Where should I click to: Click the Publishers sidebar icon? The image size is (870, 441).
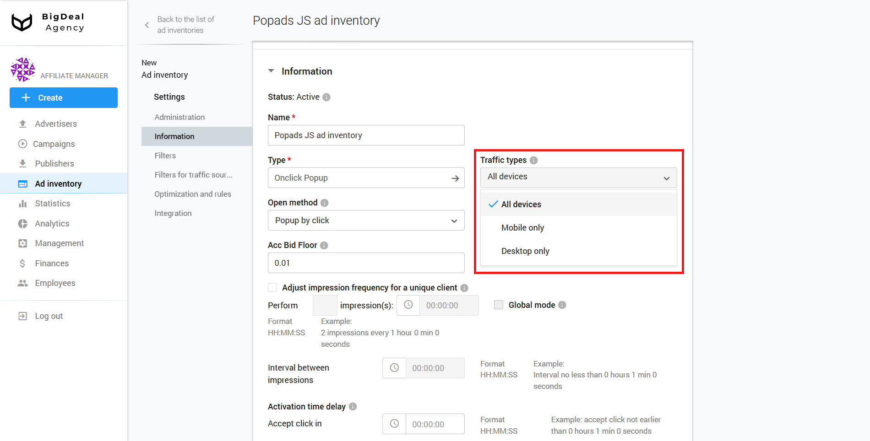pyautogui.click(x=23, y=163)
